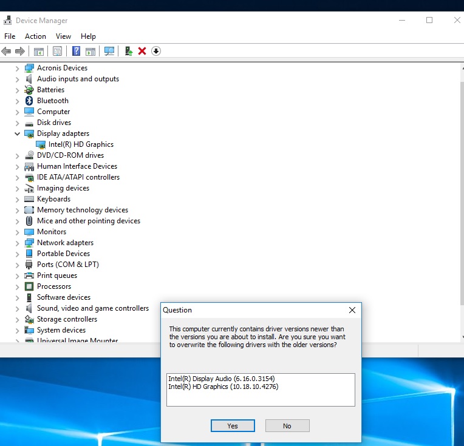Click the Print queues printer icon

point(29,275)
